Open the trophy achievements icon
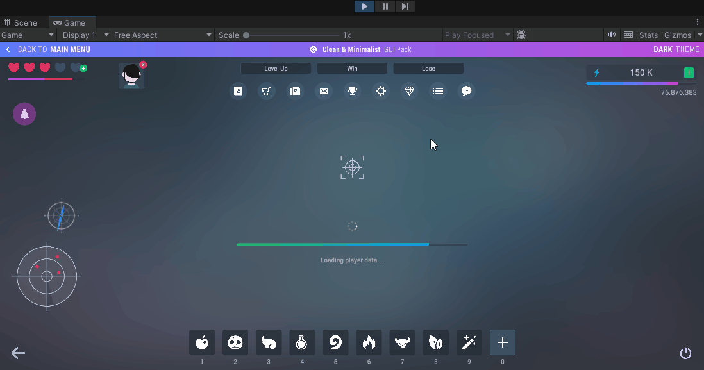The height and width of the screenshot is (370, 704). (x=352, y=91)
